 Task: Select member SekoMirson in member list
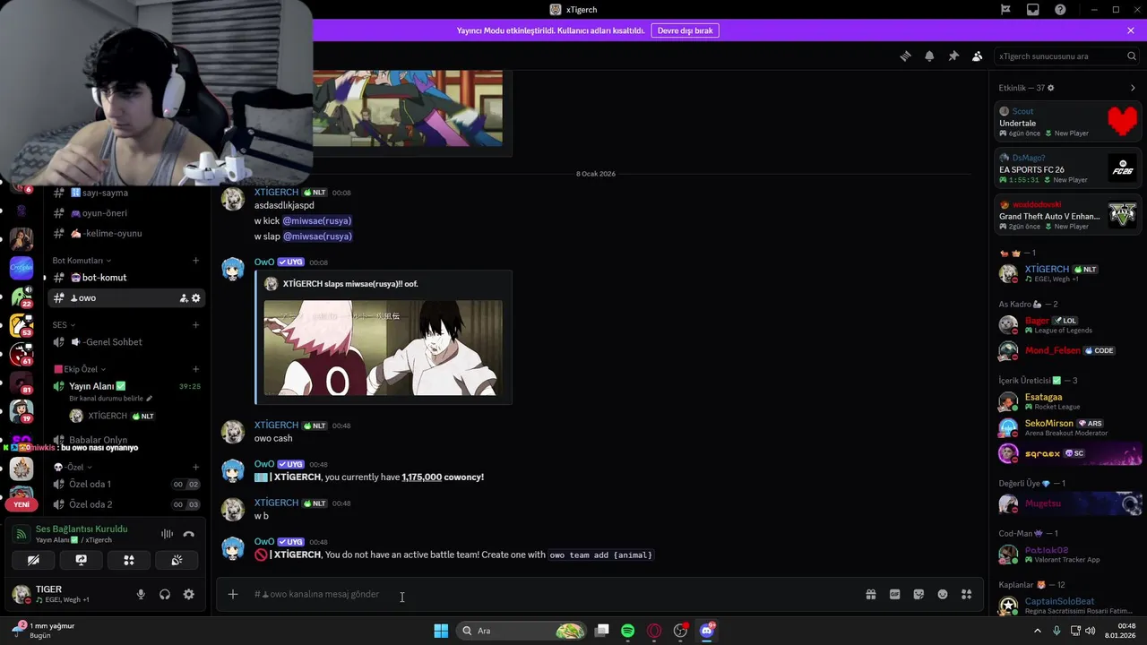[1068, 427]
